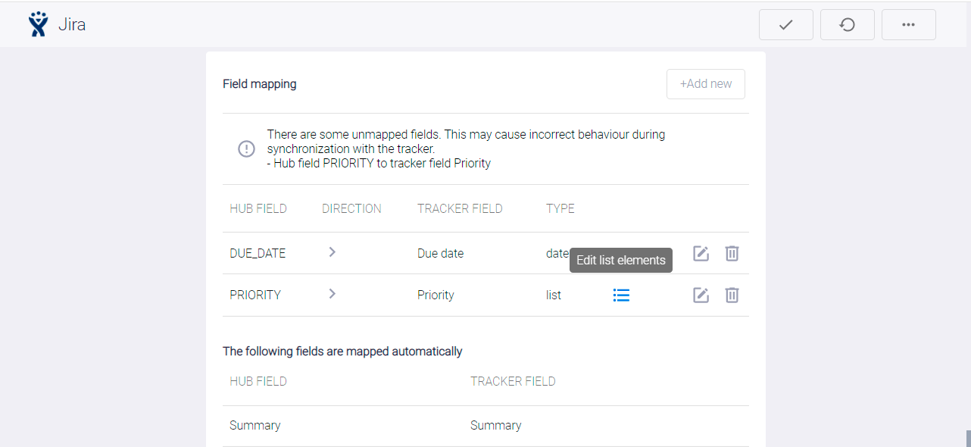The image size is (971, 447).
Task: Edit list elements for the PRIORITY mapping
Action: coord(621,295)
